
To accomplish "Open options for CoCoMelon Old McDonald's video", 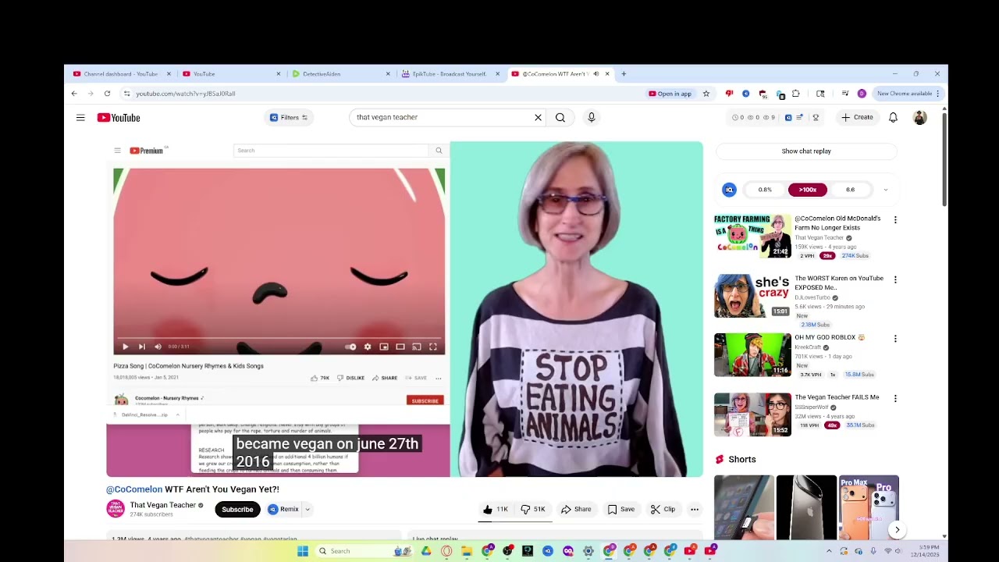I will pyautogui.click(x=895, y=220).
